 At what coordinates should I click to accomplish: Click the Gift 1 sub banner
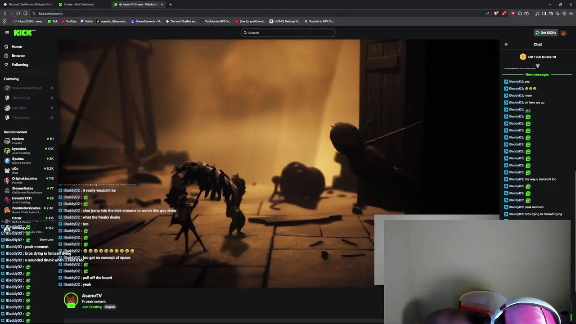point(538,57)
